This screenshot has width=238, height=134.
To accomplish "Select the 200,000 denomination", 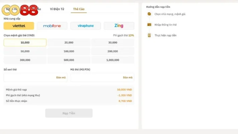I will tap(112, 51).
